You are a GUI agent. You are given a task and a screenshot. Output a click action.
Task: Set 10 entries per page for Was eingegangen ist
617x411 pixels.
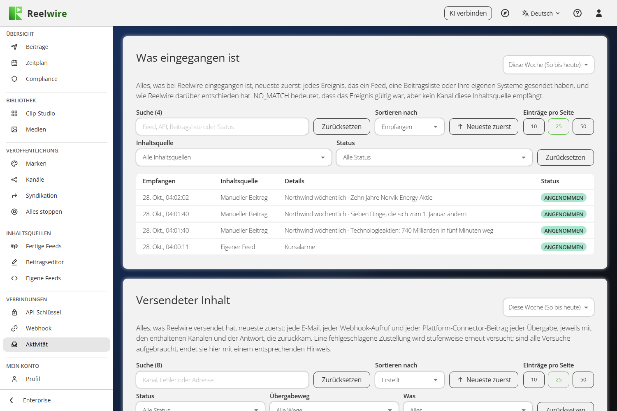534,127
